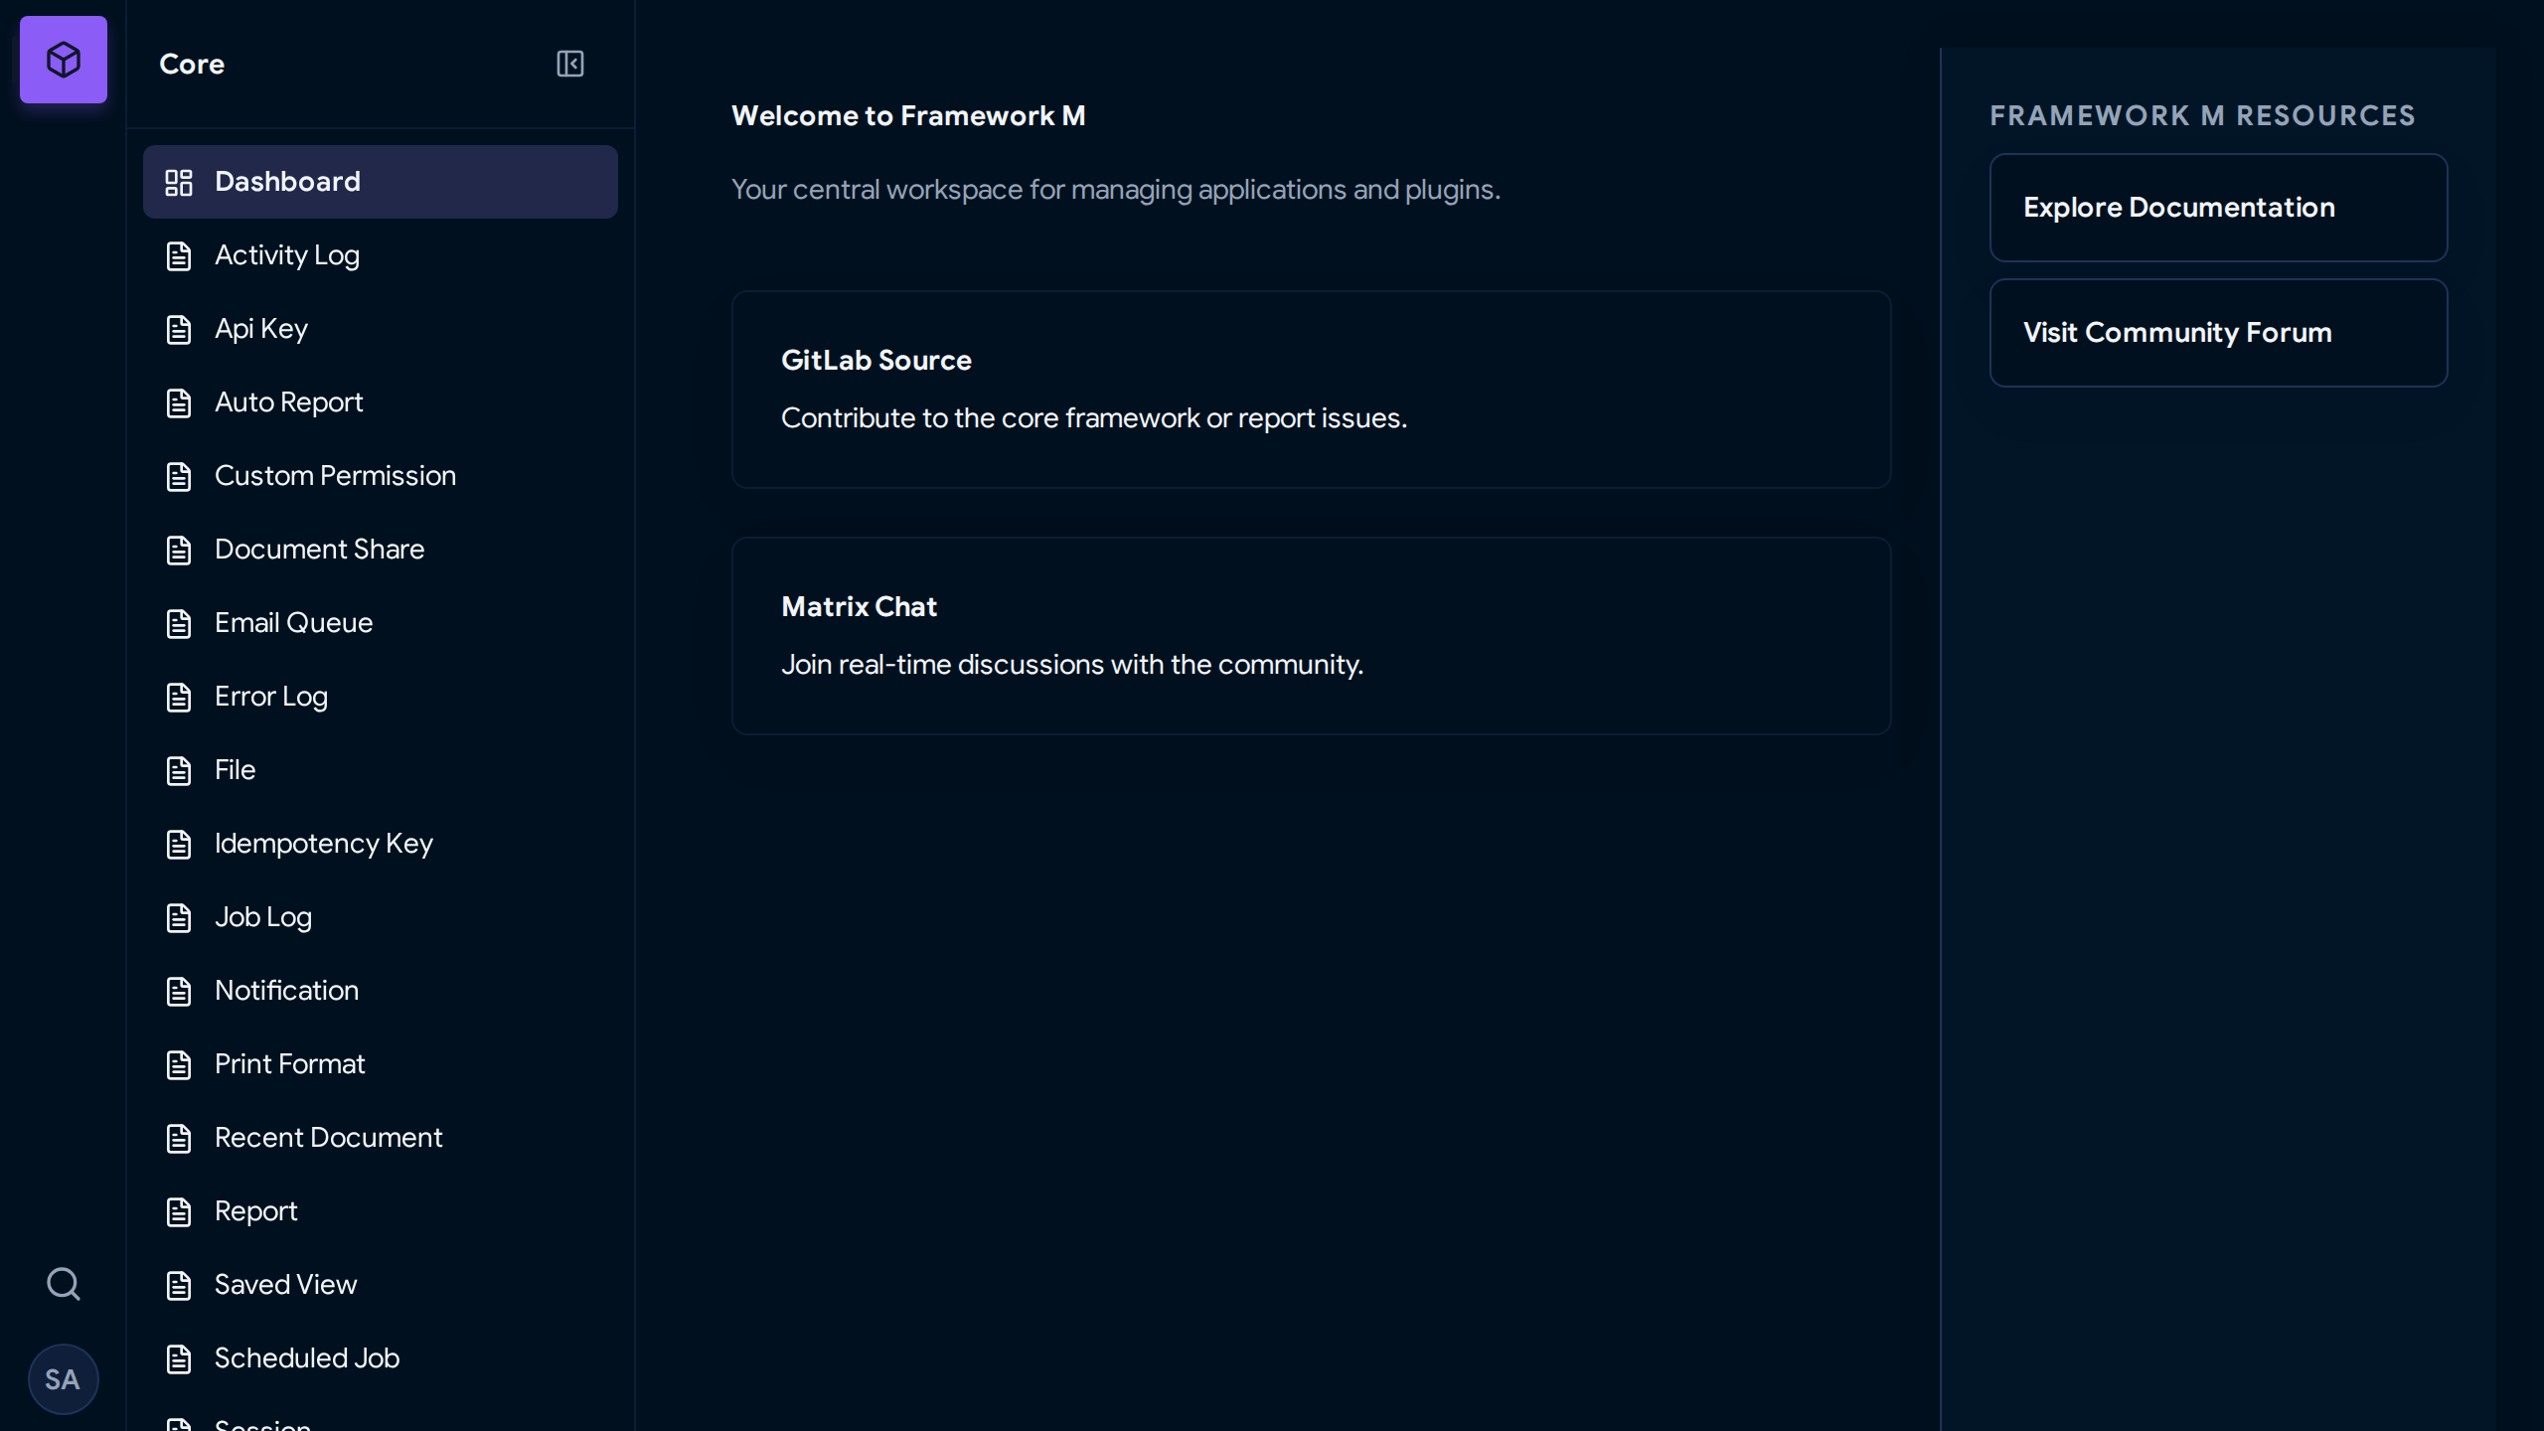This screenshot has width=2544, height=1431.
Task: Select Saved View in the sidebar
Action: click(x=381, y=1285)
